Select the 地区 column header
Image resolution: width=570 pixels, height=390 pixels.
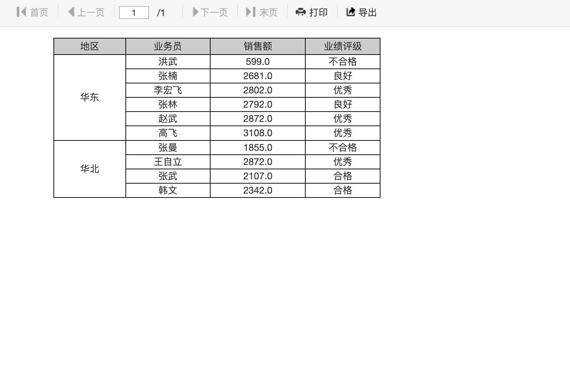pos(90,46)
